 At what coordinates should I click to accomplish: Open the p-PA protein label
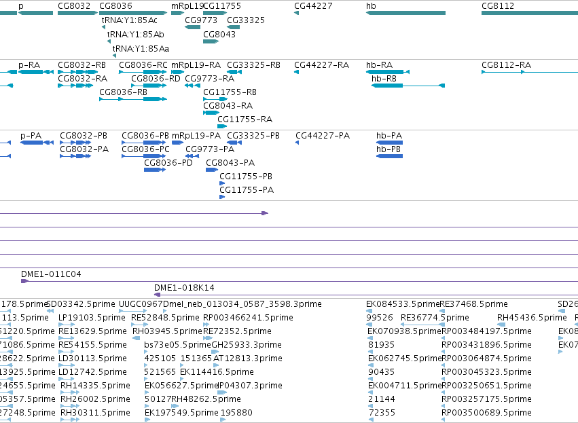coord(31,136)
